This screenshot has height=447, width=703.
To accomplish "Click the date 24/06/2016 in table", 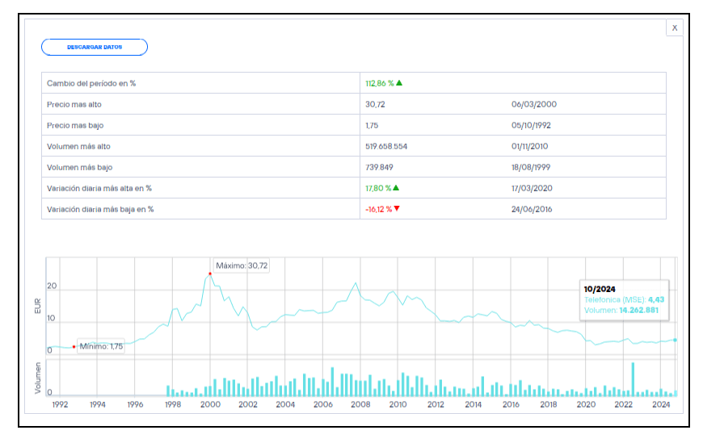I will 533,209.
